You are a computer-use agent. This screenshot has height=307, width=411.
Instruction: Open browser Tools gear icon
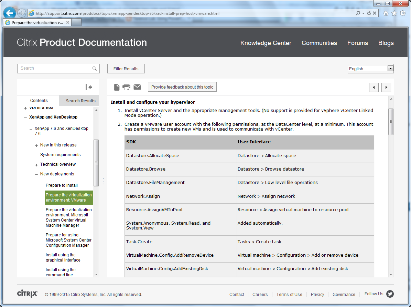(403, 13)
